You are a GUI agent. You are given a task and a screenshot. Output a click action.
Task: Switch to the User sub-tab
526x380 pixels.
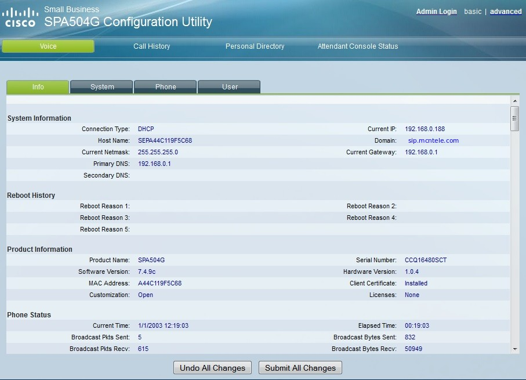click(229, 87)
